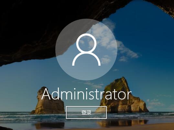The width and height of the screenshot is (174, 130).
Task: Click the white person silhouette icon
Action: pos(86,50)
